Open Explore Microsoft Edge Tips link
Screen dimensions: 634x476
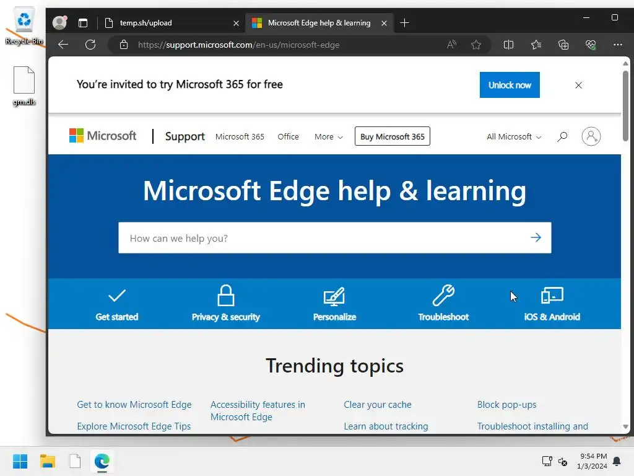pos(134,426)
